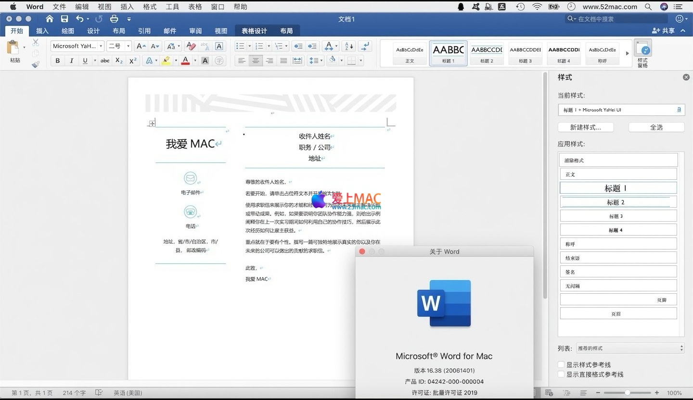
Task: Click the red font color swatch
Action: [185, 61]
